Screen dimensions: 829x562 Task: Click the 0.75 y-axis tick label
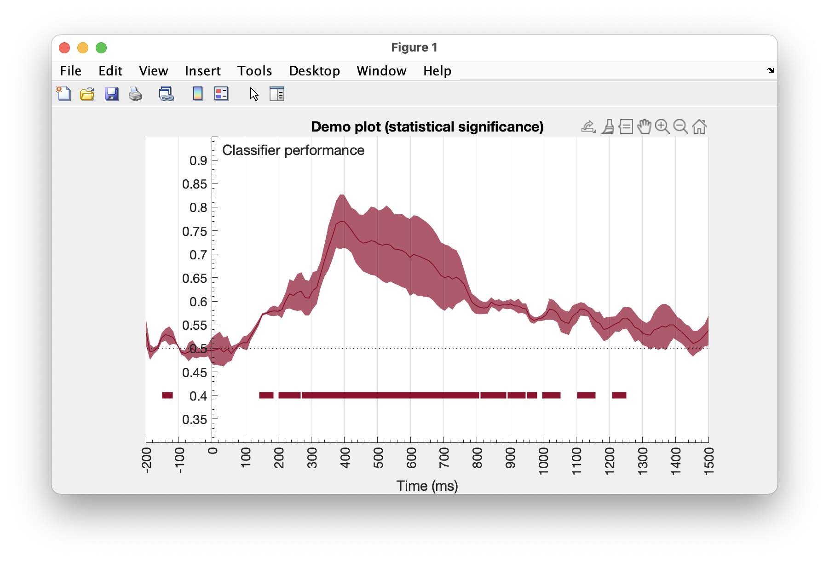[195, 231]
